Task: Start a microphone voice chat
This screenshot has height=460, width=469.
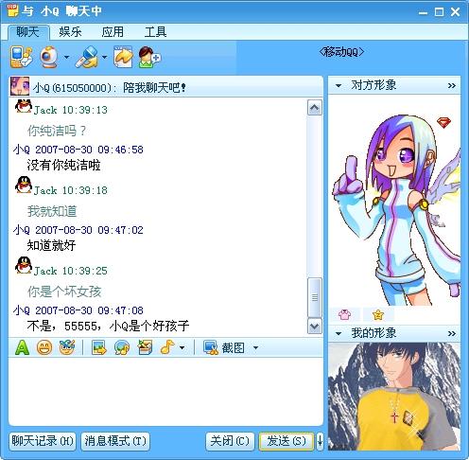Action: pos(86,57)
